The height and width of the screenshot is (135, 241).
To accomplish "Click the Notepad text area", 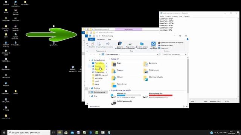I will tap(198, 58).
